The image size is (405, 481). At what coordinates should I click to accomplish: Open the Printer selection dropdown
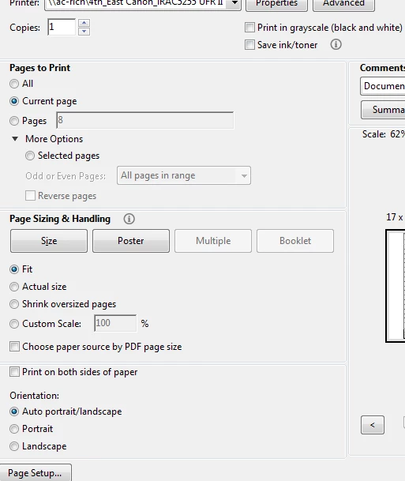click(x=143, y=4)
